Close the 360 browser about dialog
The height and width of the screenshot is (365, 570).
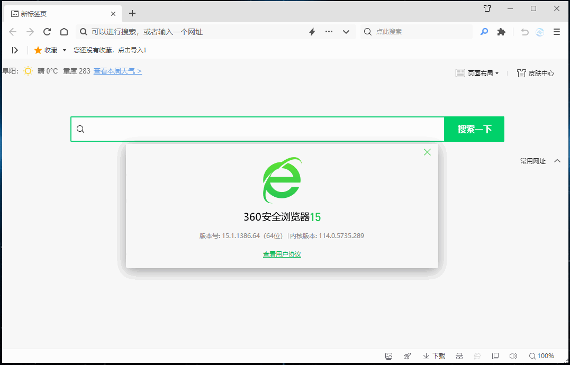(427, 152)
